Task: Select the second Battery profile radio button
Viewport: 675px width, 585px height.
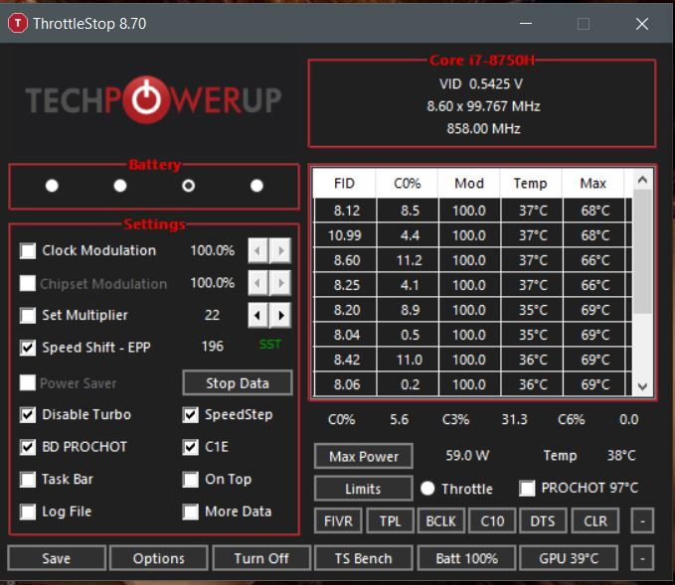Action: 120,186
